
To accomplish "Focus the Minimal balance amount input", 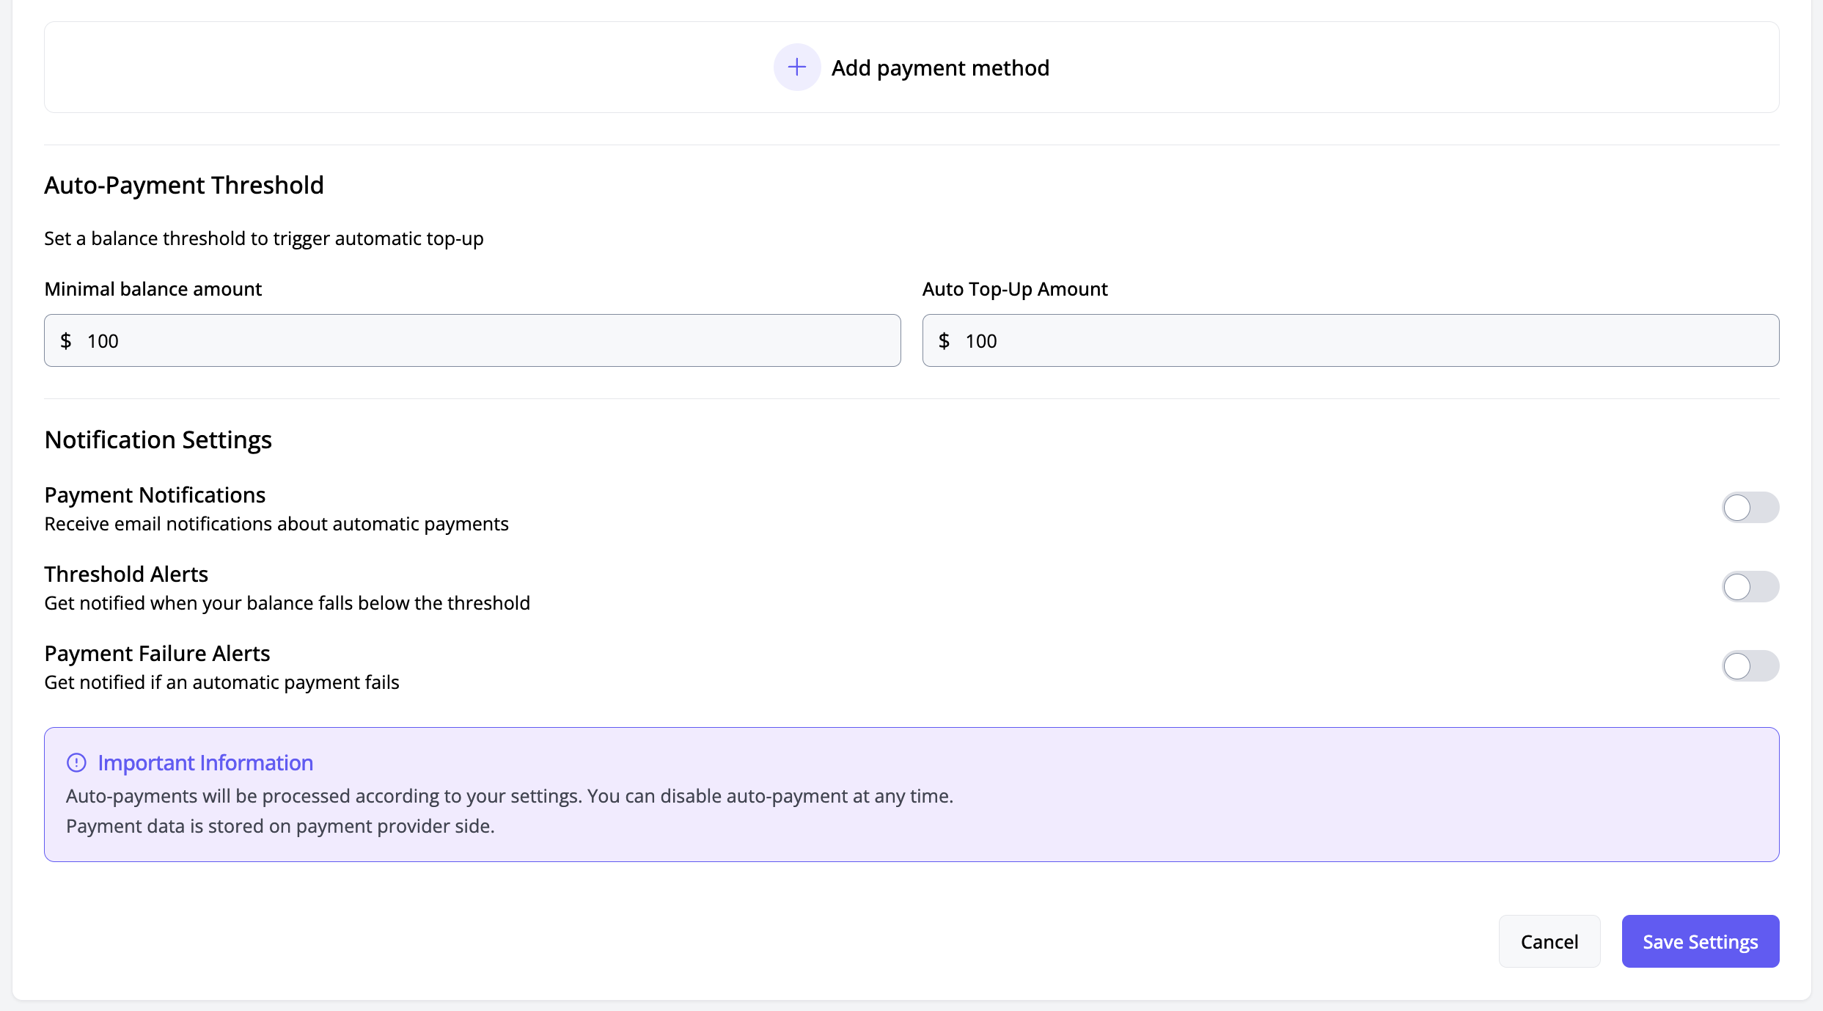I will pos(484,341).
